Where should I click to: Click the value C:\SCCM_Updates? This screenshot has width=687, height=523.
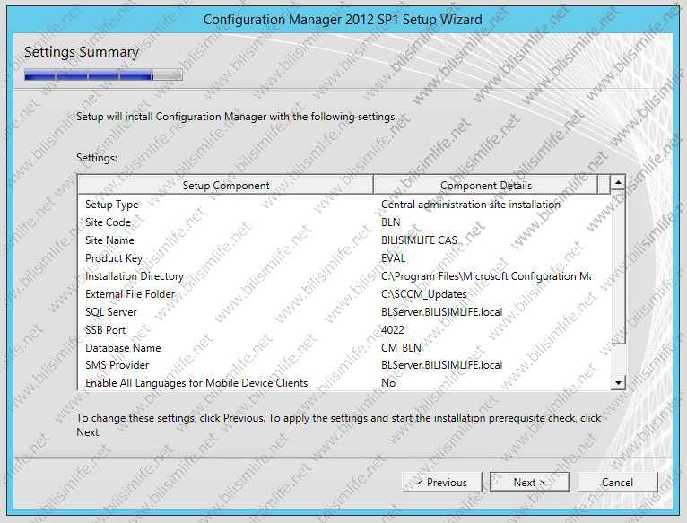(x=424, y=294)
